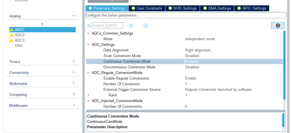Switch to the DMA Settings tab
292x133 pixels.
(217, 8)
